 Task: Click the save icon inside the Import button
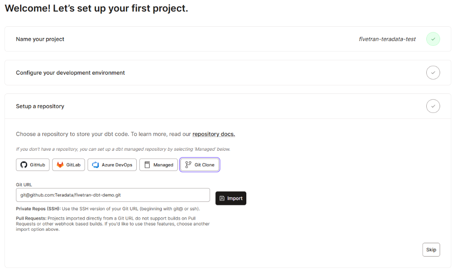[x=221, y=198]
